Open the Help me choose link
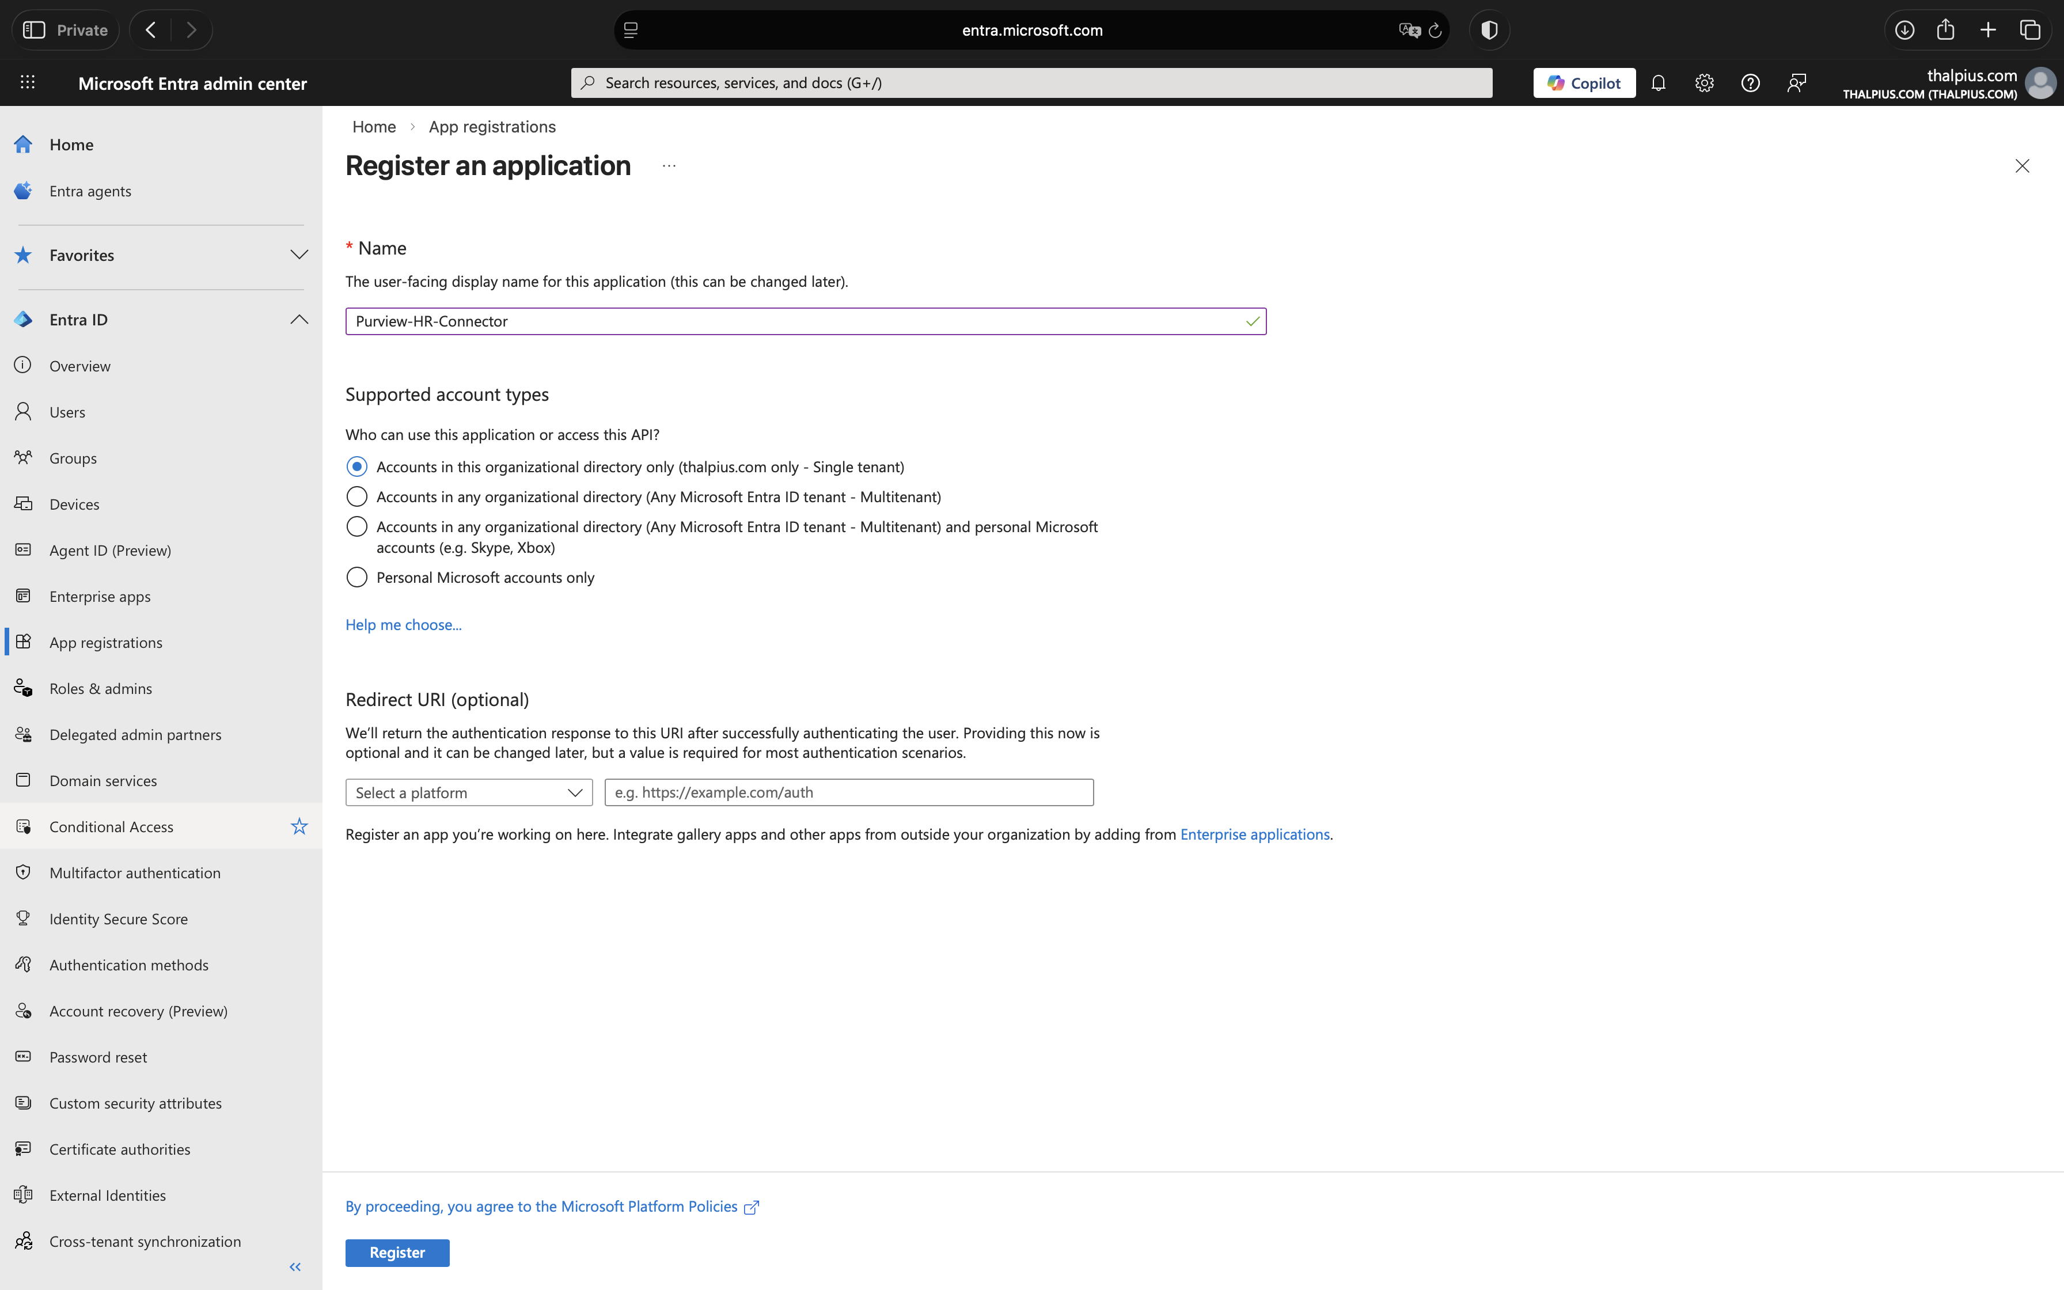The height and width of the screenshot is (1290, 2064). [404, 624]
